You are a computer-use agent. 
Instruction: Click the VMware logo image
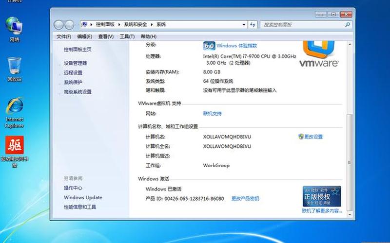pyautogui.click(x=319, y=54)
